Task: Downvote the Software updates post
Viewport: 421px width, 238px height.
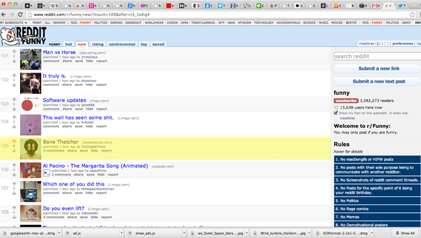Action: (x=14, y=109)
